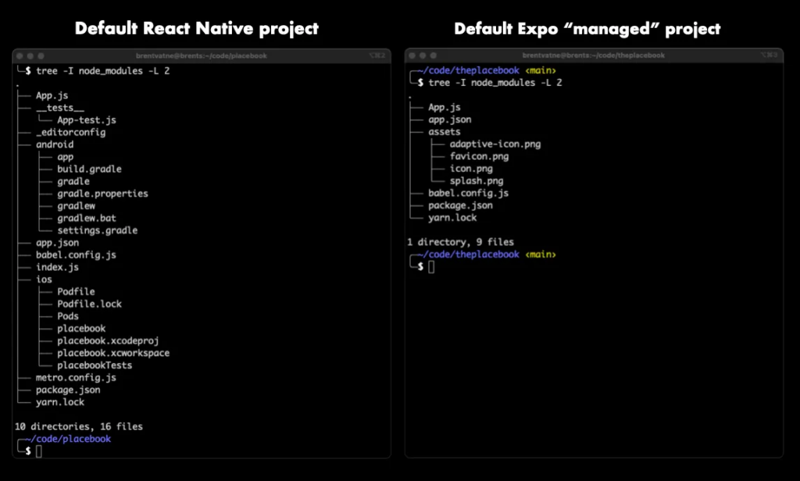800x481 pixels.
Task: Click the Podfile.lock entry
Action: [x=89, y=304]
